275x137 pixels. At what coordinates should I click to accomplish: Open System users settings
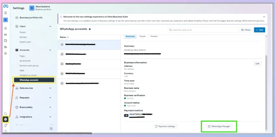point(25,42)
